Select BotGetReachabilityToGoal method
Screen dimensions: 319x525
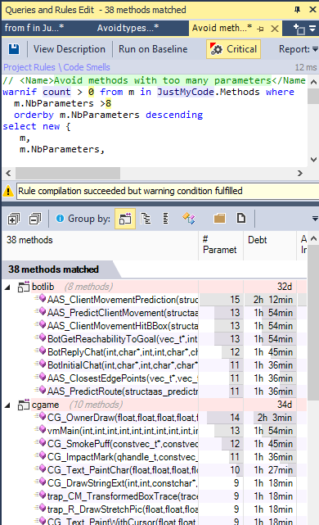pyautogui.click(x=123, y=339)
